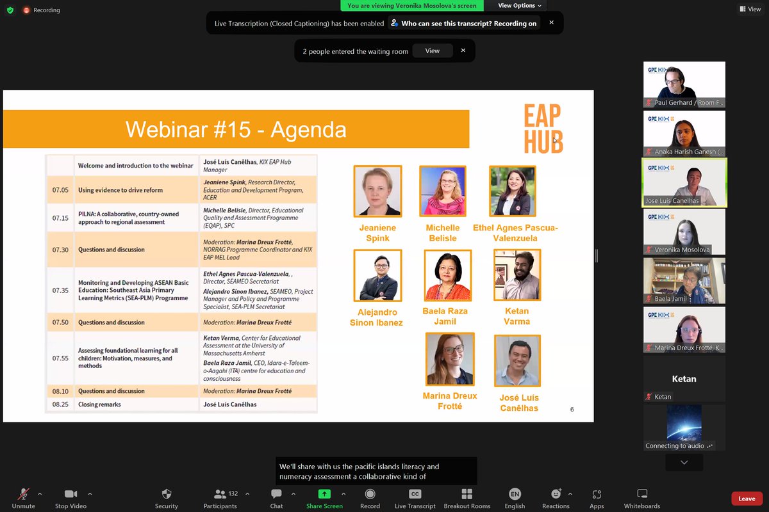The image size is (769, 512).
Task: Expand the Chat options arrow
Action: [294, 494]
